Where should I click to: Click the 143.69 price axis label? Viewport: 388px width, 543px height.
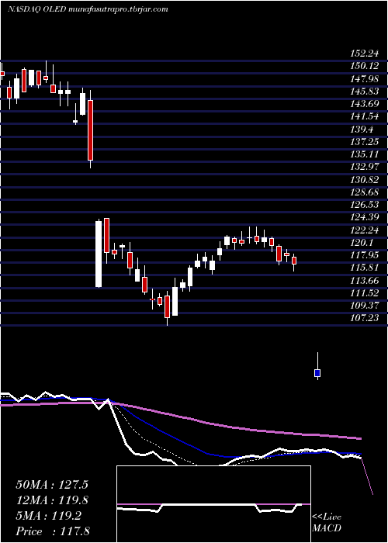pyautogui.click(x=364, y=104)
